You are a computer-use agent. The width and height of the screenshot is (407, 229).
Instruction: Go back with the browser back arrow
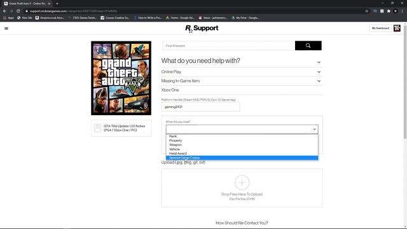click(x=4, y=11)
